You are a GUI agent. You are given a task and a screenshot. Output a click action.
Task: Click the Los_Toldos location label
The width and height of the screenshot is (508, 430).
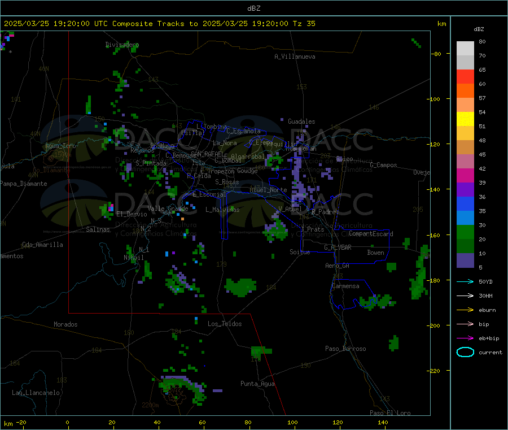click(x=225, y=324)
